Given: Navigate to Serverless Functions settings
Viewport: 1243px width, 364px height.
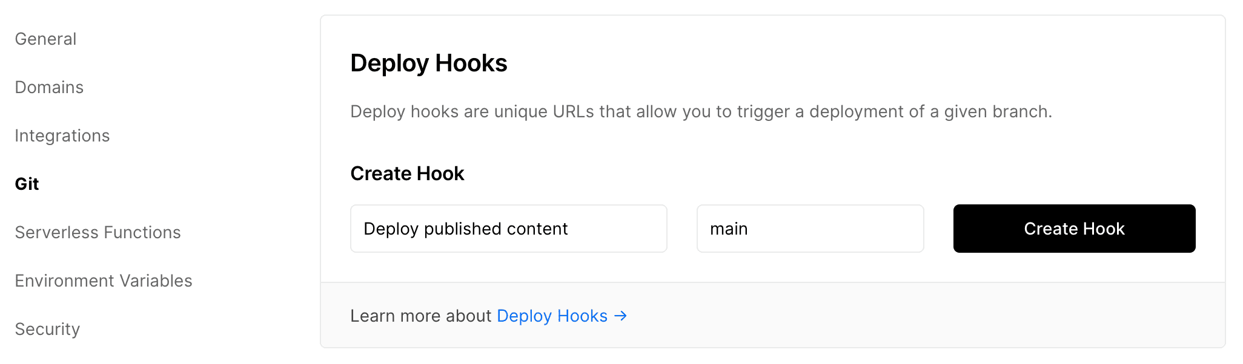Looking at the screenshot, I should tap(98, 232).
